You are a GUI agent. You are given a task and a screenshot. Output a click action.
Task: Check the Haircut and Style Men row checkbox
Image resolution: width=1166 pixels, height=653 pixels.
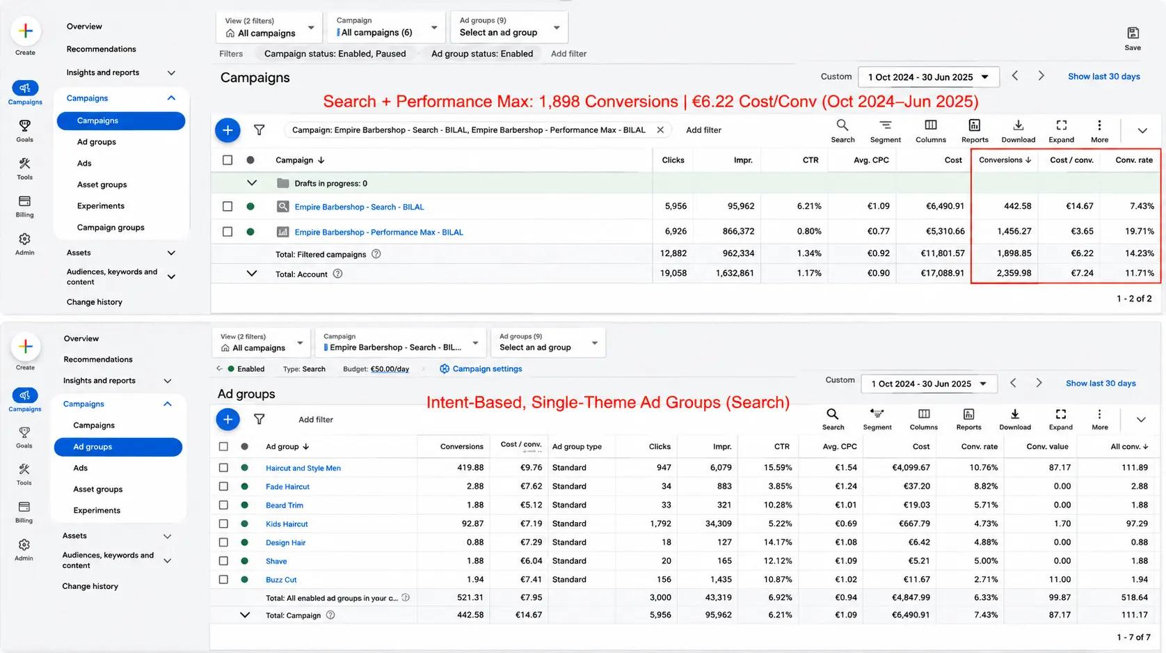[x=223, y=468]
